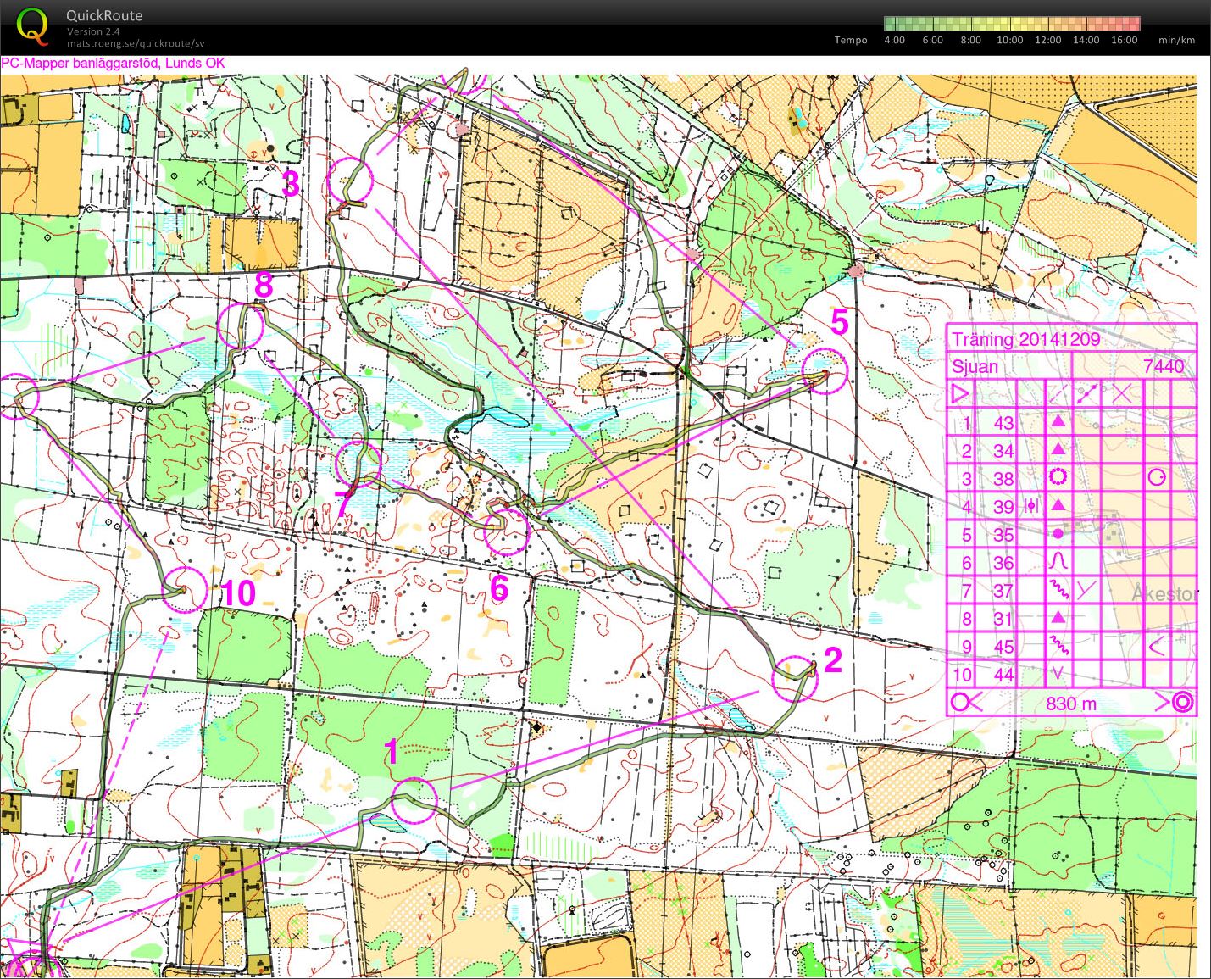The height and width of the screenshot is (979, 1211).
Task: Click the start triangle symbol in the control table
Action: [960, 394]
